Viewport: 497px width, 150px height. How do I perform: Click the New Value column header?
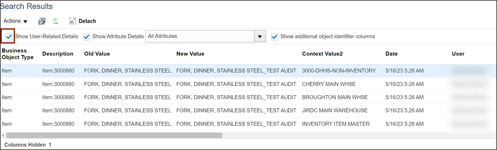point(190,54)
